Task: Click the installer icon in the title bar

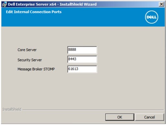Action: coord(5,4)
